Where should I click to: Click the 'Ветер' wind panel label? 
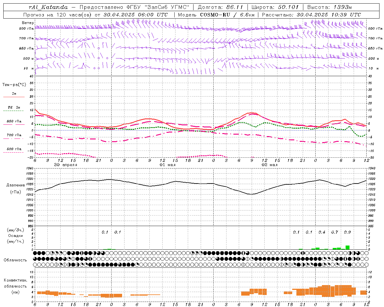click(28, 23)
